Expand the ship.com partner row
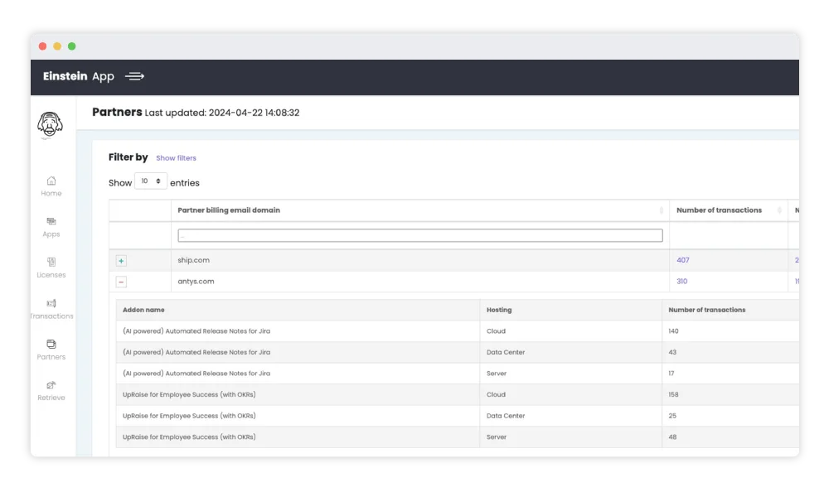 tap(122, 260)
